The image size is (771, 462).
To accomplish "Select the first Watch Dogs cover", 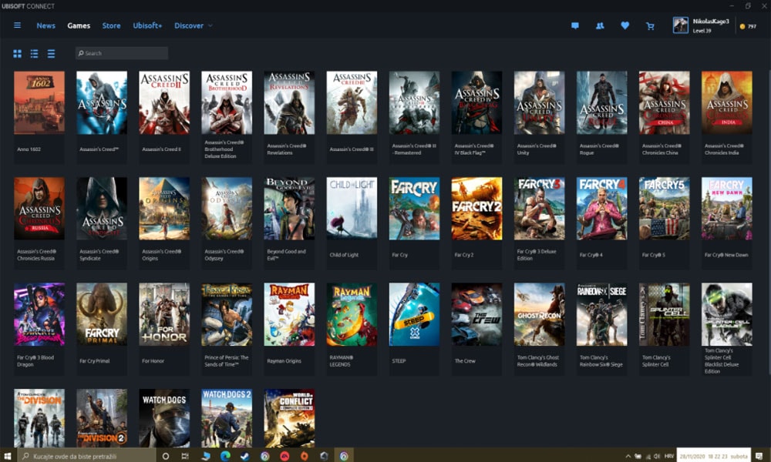I will [x=164, y=418].
